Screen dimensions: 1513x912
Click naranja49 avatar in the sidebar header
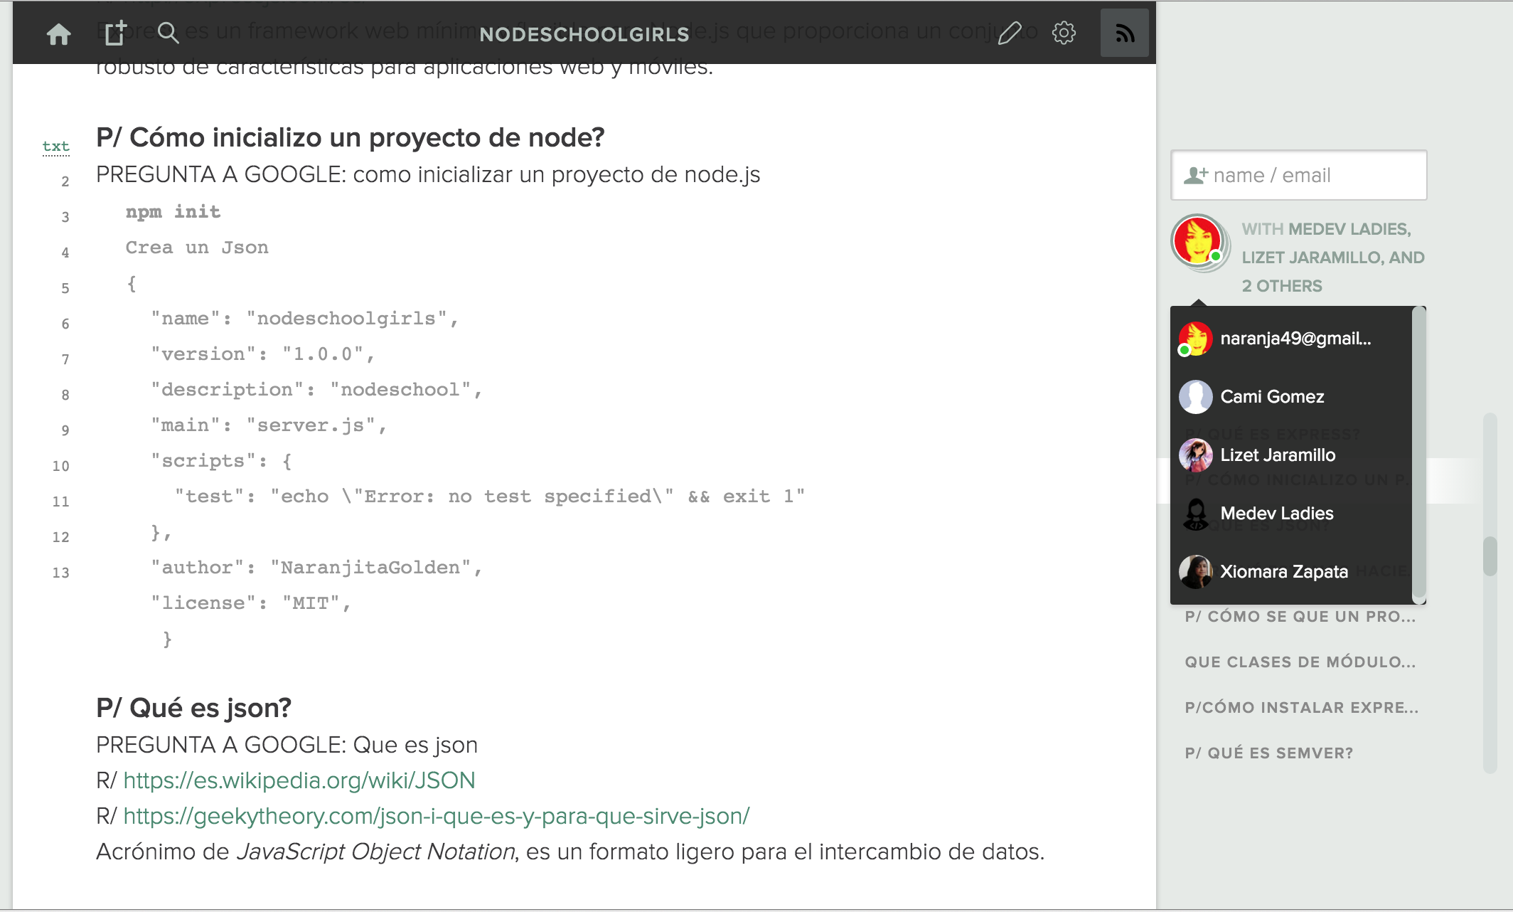click(x=1197, y=241)
